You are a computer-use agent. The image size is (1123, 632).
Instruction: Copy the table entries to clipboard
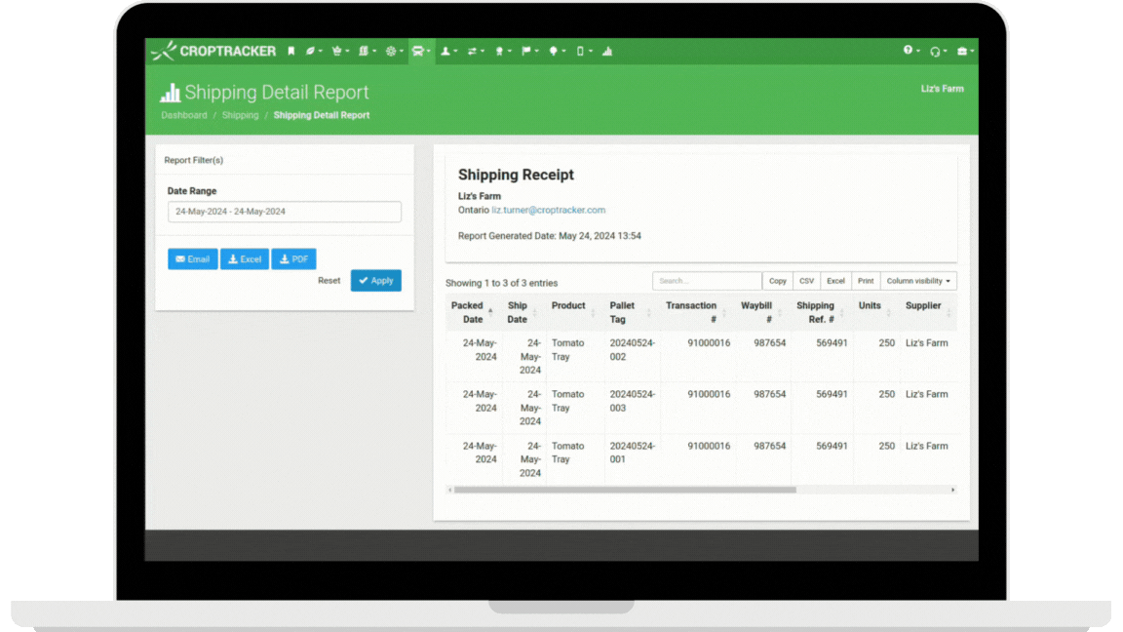coord(778,281)
